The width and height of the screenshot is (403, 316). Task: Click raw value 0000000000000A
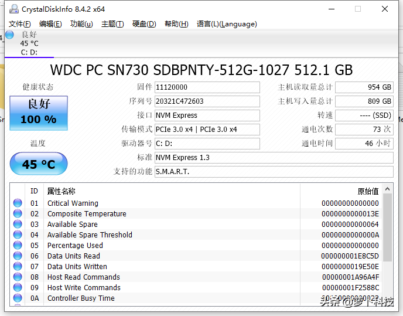350,235
